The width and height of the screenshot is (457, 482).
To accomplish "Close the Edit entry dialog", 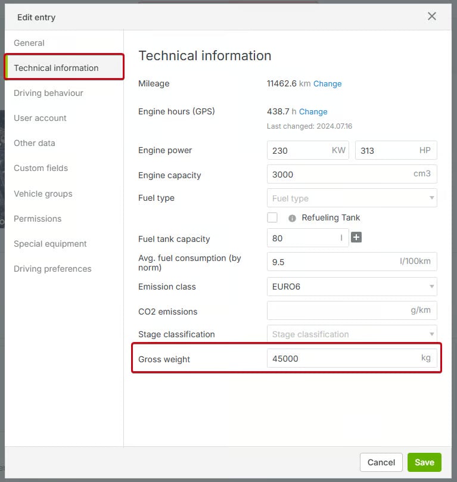I will [432, 16].
